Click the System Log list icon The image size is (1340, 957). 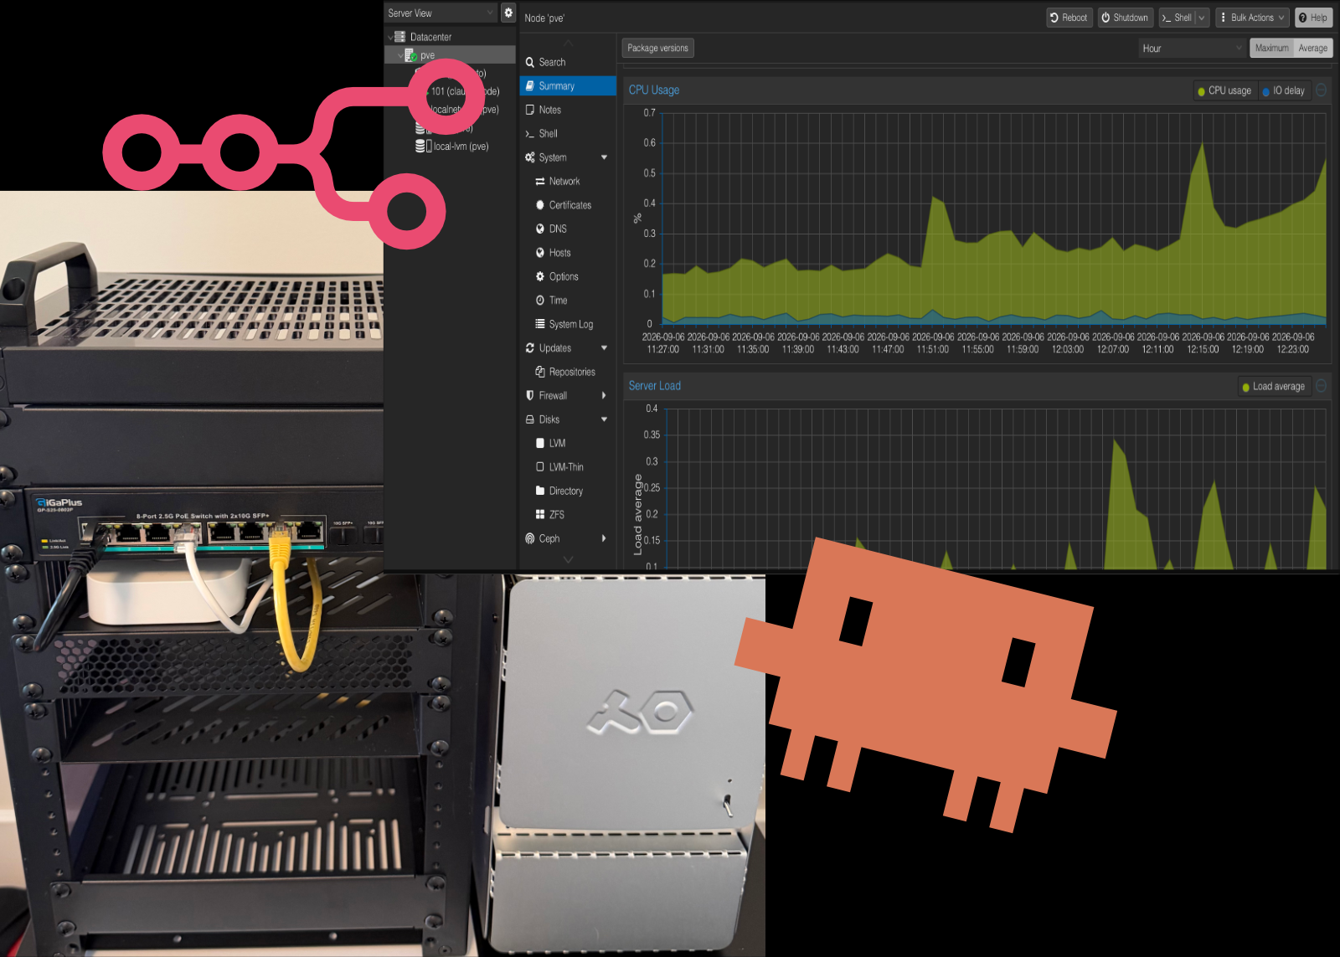(x=540, y=324)
